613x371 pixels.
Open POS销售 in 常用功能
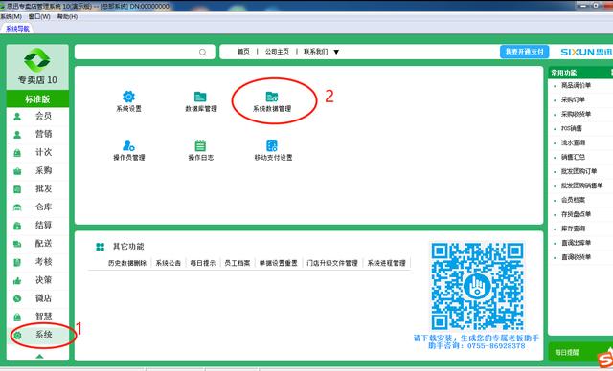click(572, 128)
